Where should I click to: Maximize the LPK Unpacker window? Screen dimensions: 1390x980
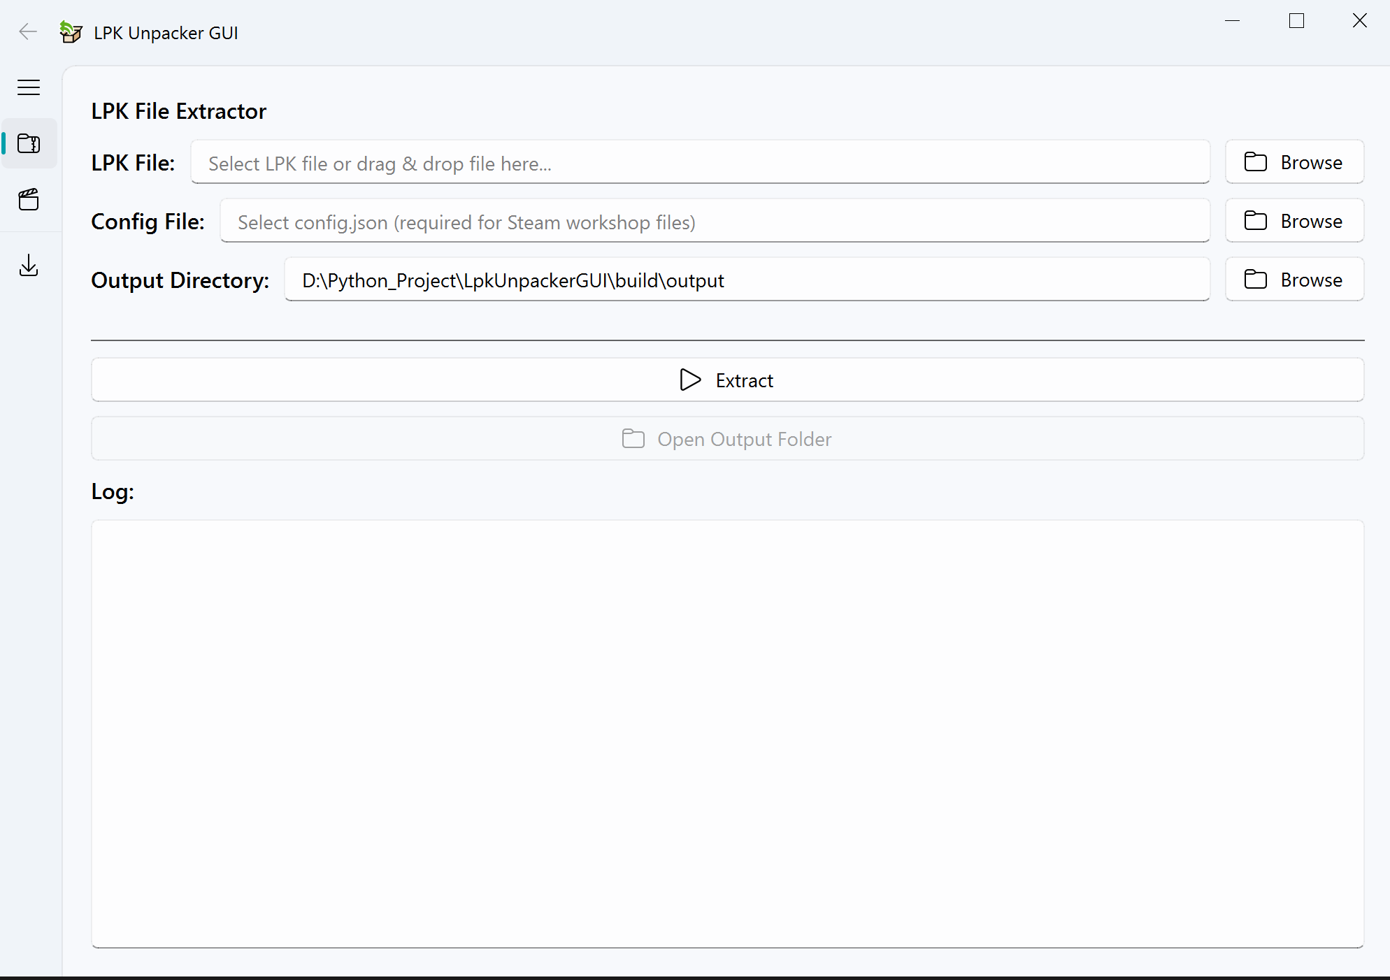(1296, 21)
